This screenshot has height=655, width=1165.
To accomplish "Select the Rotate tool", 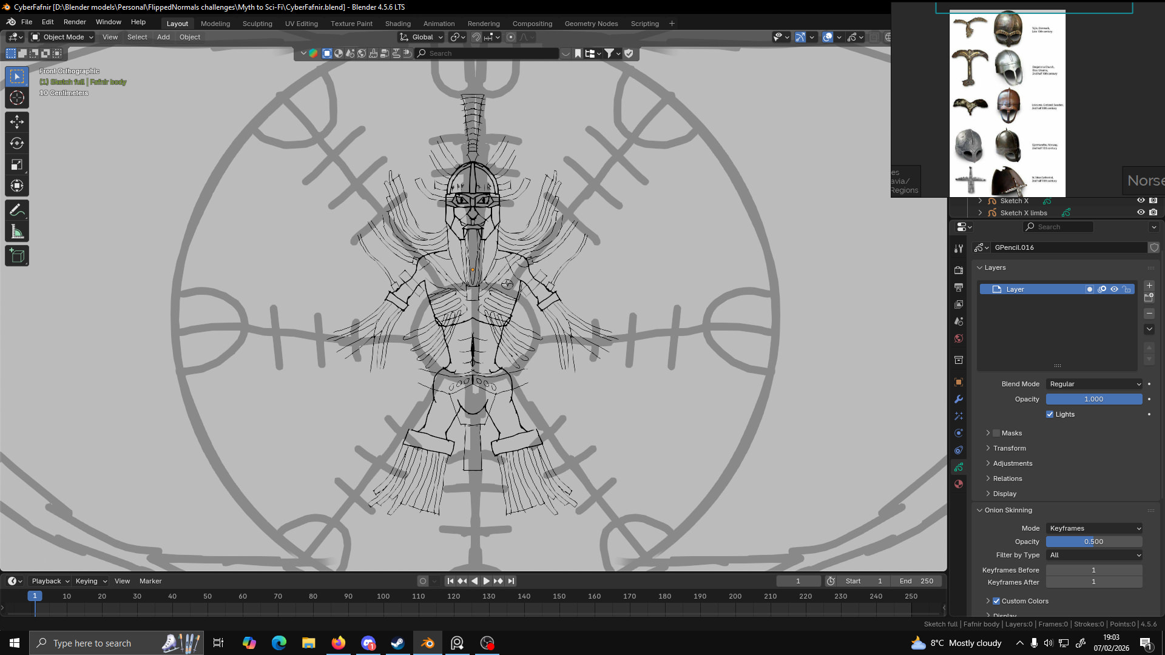I will [x=17, y=143].
